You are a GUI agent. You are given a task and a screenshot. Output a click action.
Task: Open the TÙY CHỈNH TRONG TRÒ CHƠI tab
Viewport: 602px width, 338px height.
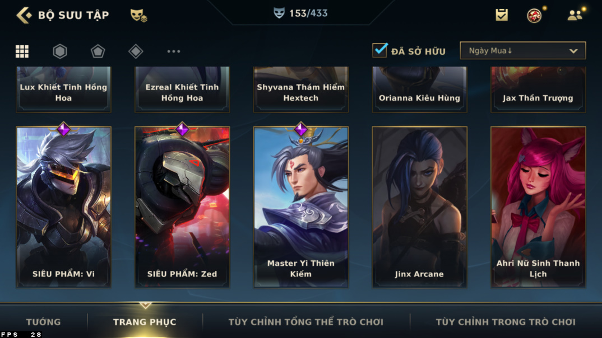tap(505, 322)
